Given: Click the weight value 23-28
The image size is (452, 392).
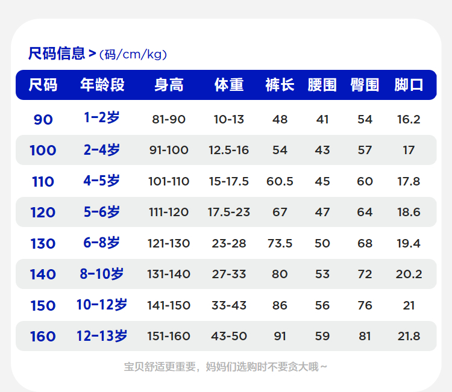Looking at the screenshot, I should 229,243.
